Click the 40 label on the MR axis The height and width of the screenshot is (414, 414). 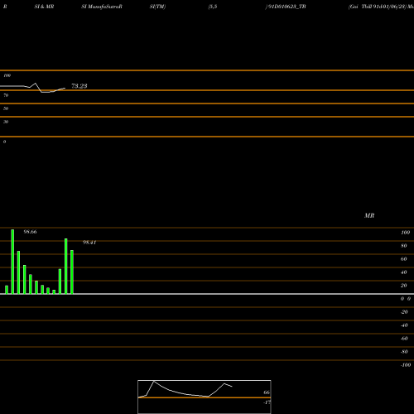[x=403, y=272]
